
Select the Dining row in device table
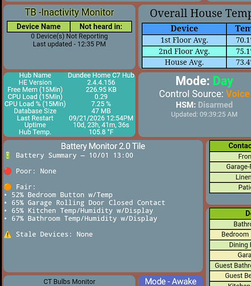pyautogui.click(x=230, y=245)
